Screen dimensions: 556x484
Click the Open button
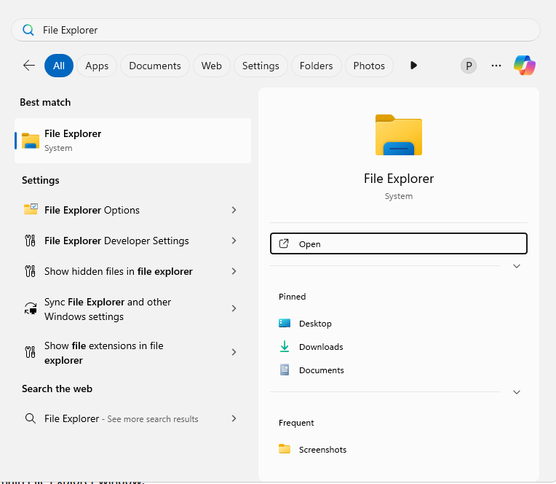click(398, 244)
